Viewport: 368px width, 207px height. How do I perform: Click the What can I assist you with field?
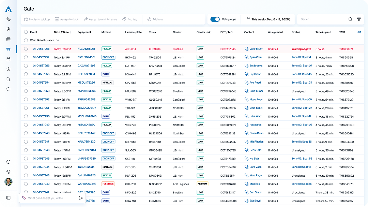tap(50, 198)
